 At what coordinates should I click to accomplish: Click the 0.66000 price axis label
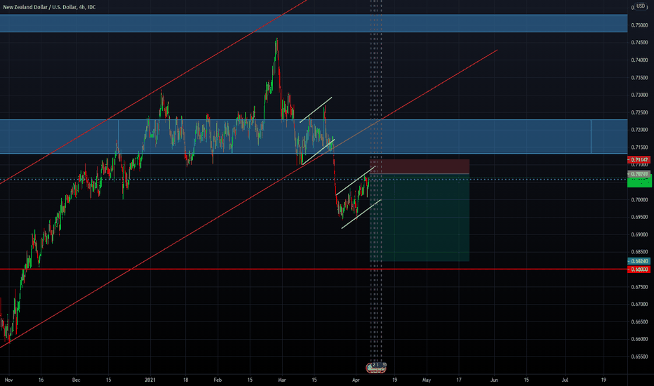click(x=639, y=339)
